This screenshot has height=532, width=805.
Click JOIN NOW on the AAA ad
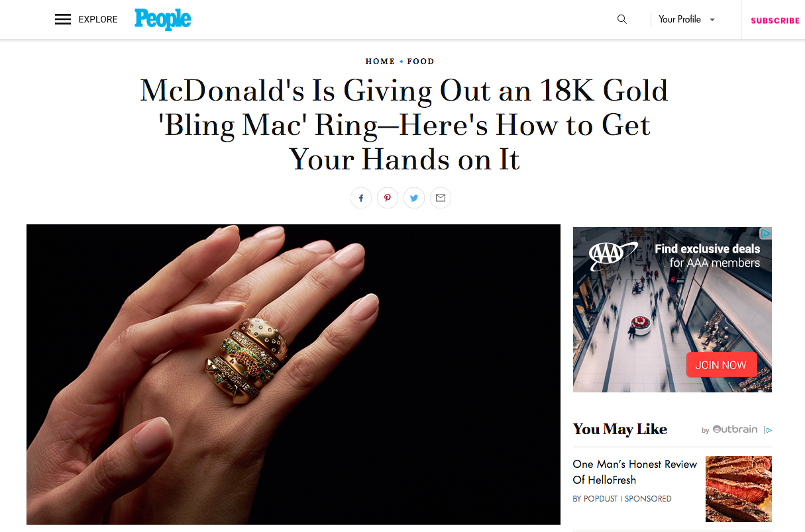[721, 365]
